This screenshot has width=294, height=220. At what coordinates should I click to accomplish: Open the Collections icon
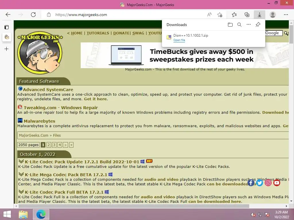pos(247,15)
